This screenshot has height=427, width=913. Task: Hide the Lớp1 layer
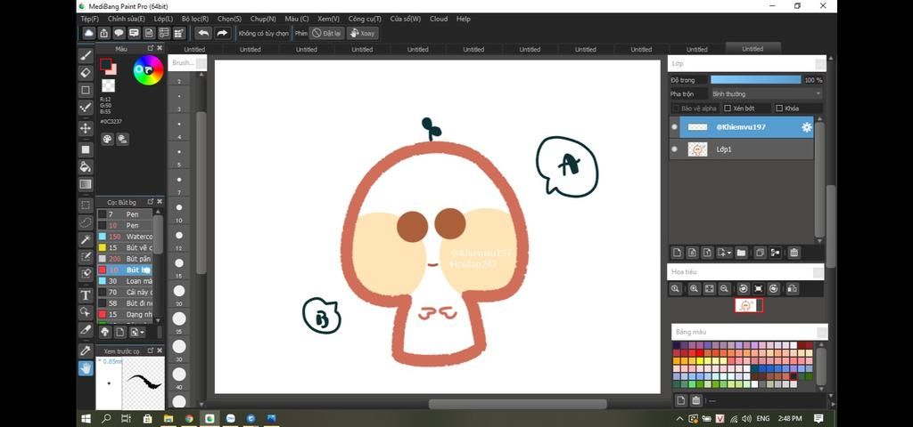(x=674, y=149)
